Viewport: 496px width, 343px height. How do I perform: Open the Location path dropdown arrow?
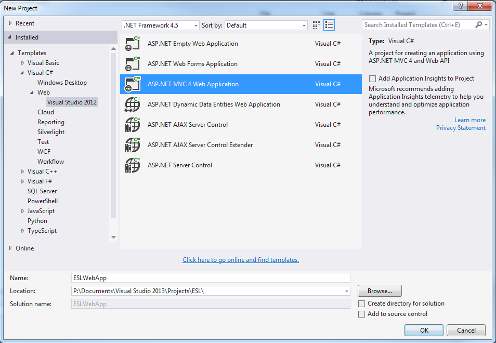[x=346, y=291]
